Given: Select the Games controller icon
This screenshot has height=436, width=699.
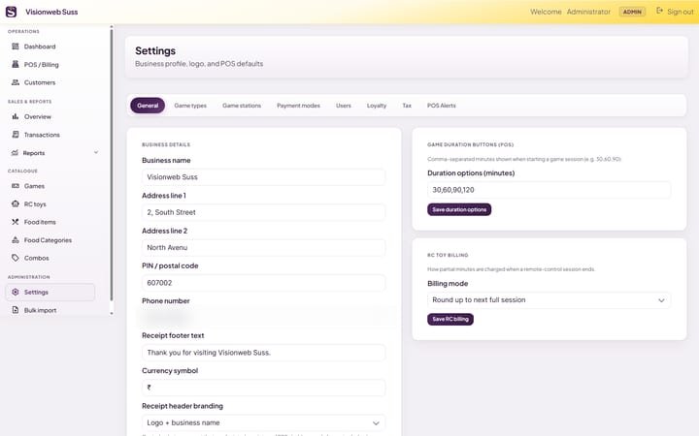Looking at the screenshot, I should coord(16,186).
